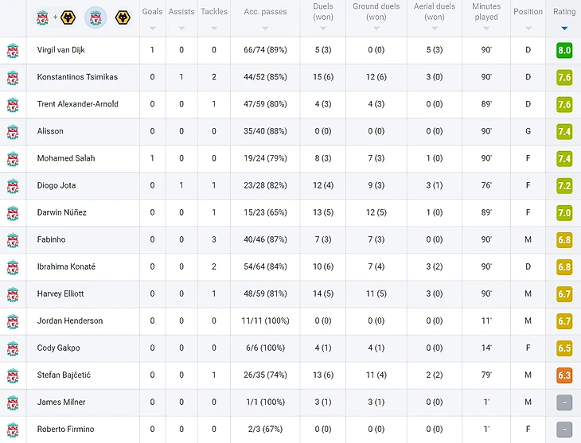Open Konstantinos Tsimikas player link
The height and width of the screenshot is (443, 581).
point(77,77)
